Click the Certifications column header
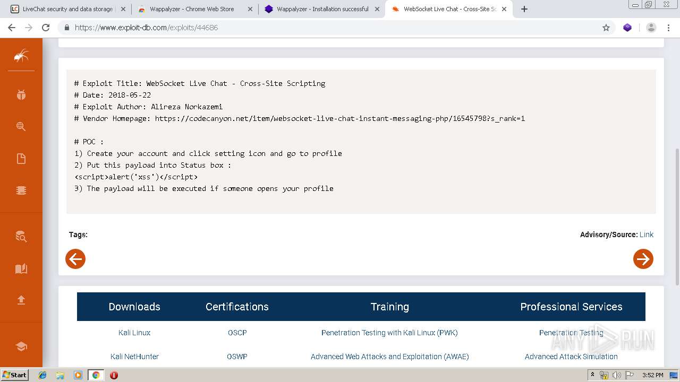The height and width of the screenshot is (382, 680). pyautogui.click(x=237, y=307)
